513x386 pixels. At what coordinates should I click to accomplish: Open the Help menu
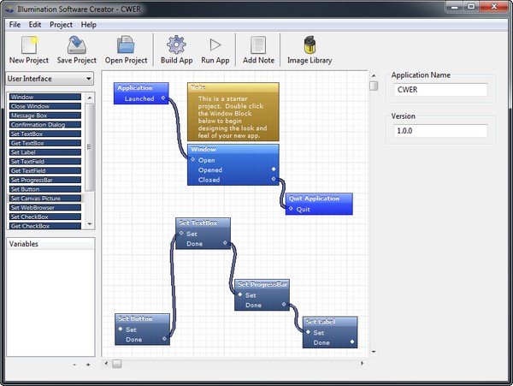pos(89,25)
